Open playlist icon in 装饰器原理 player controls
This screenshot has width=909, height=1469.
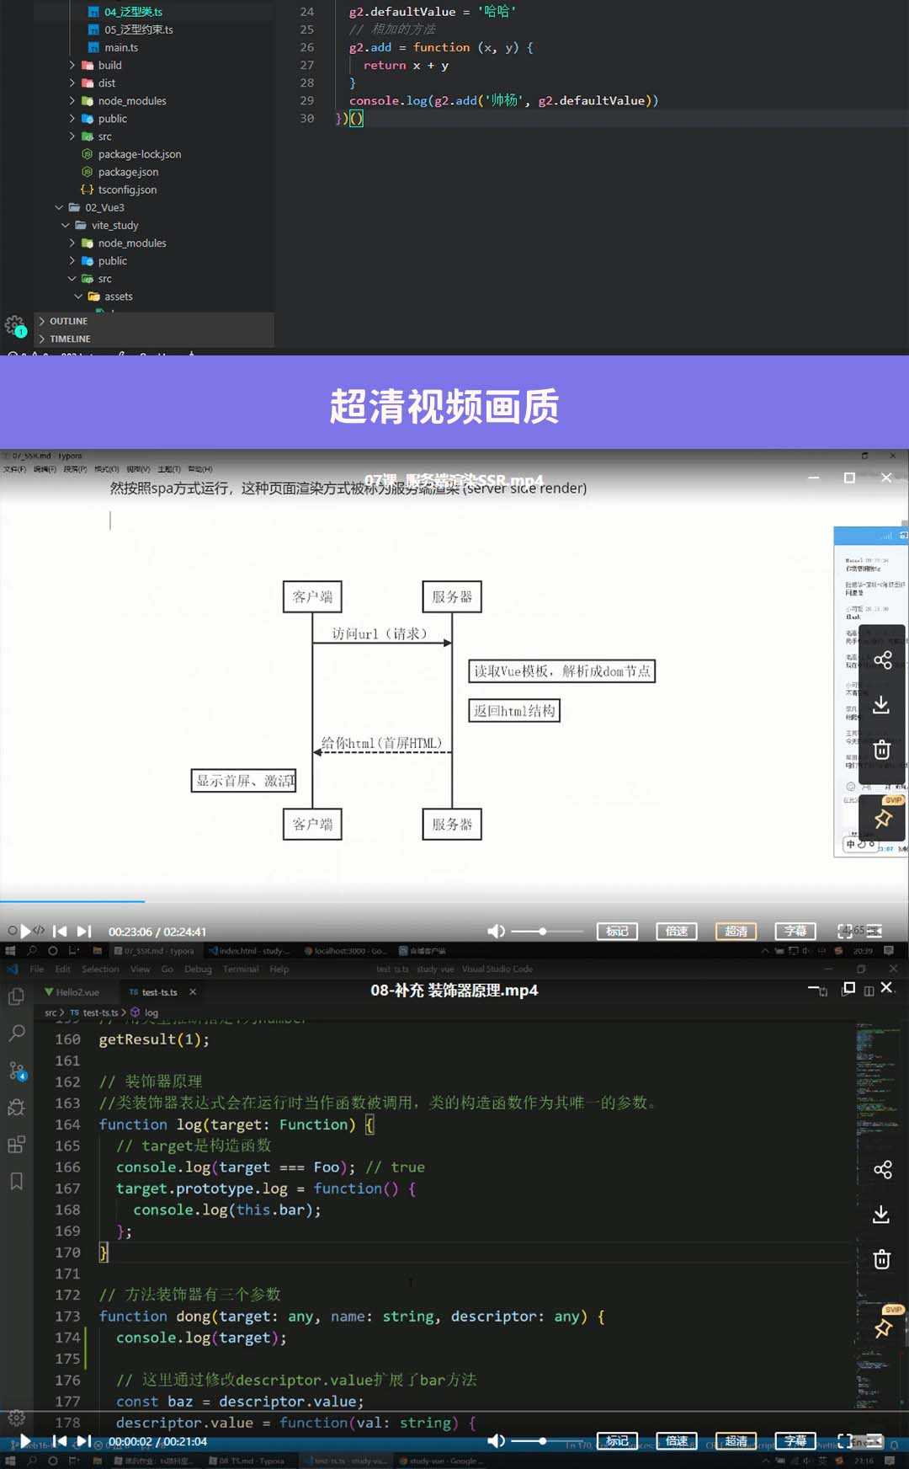pyautogui.click(x=874, y=1441)
